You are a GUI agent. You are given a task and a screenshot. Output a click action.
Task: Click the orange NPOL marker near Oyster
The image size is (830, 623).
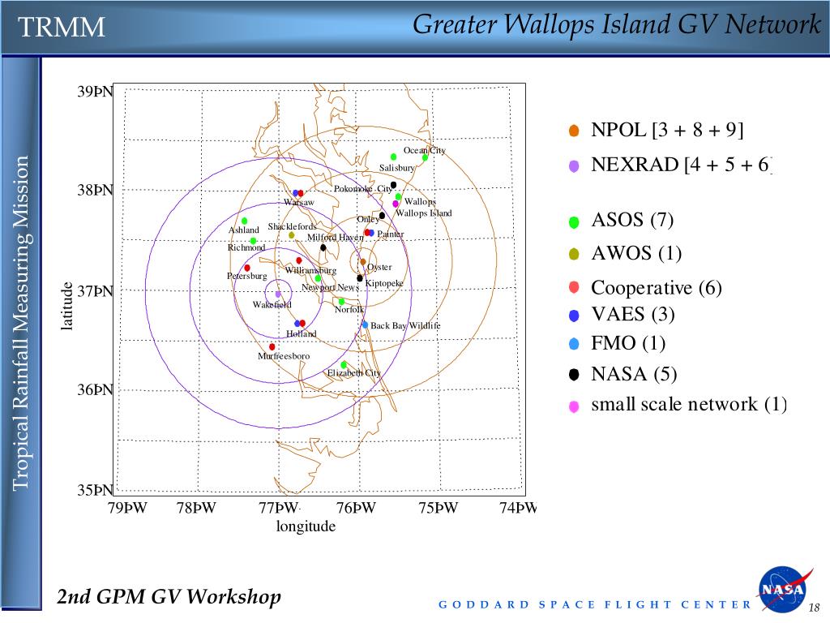[363, 262]
